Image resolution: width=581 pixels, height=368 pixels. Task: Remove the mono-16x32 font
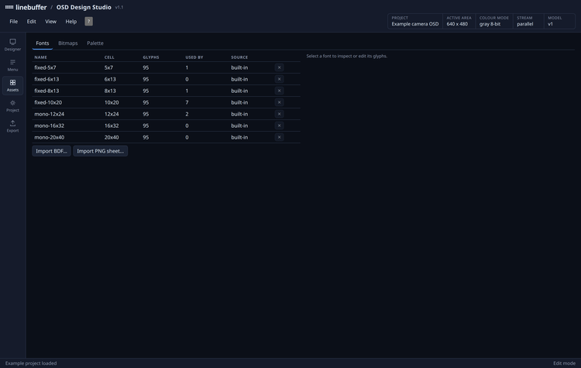[x=280, y=126]
